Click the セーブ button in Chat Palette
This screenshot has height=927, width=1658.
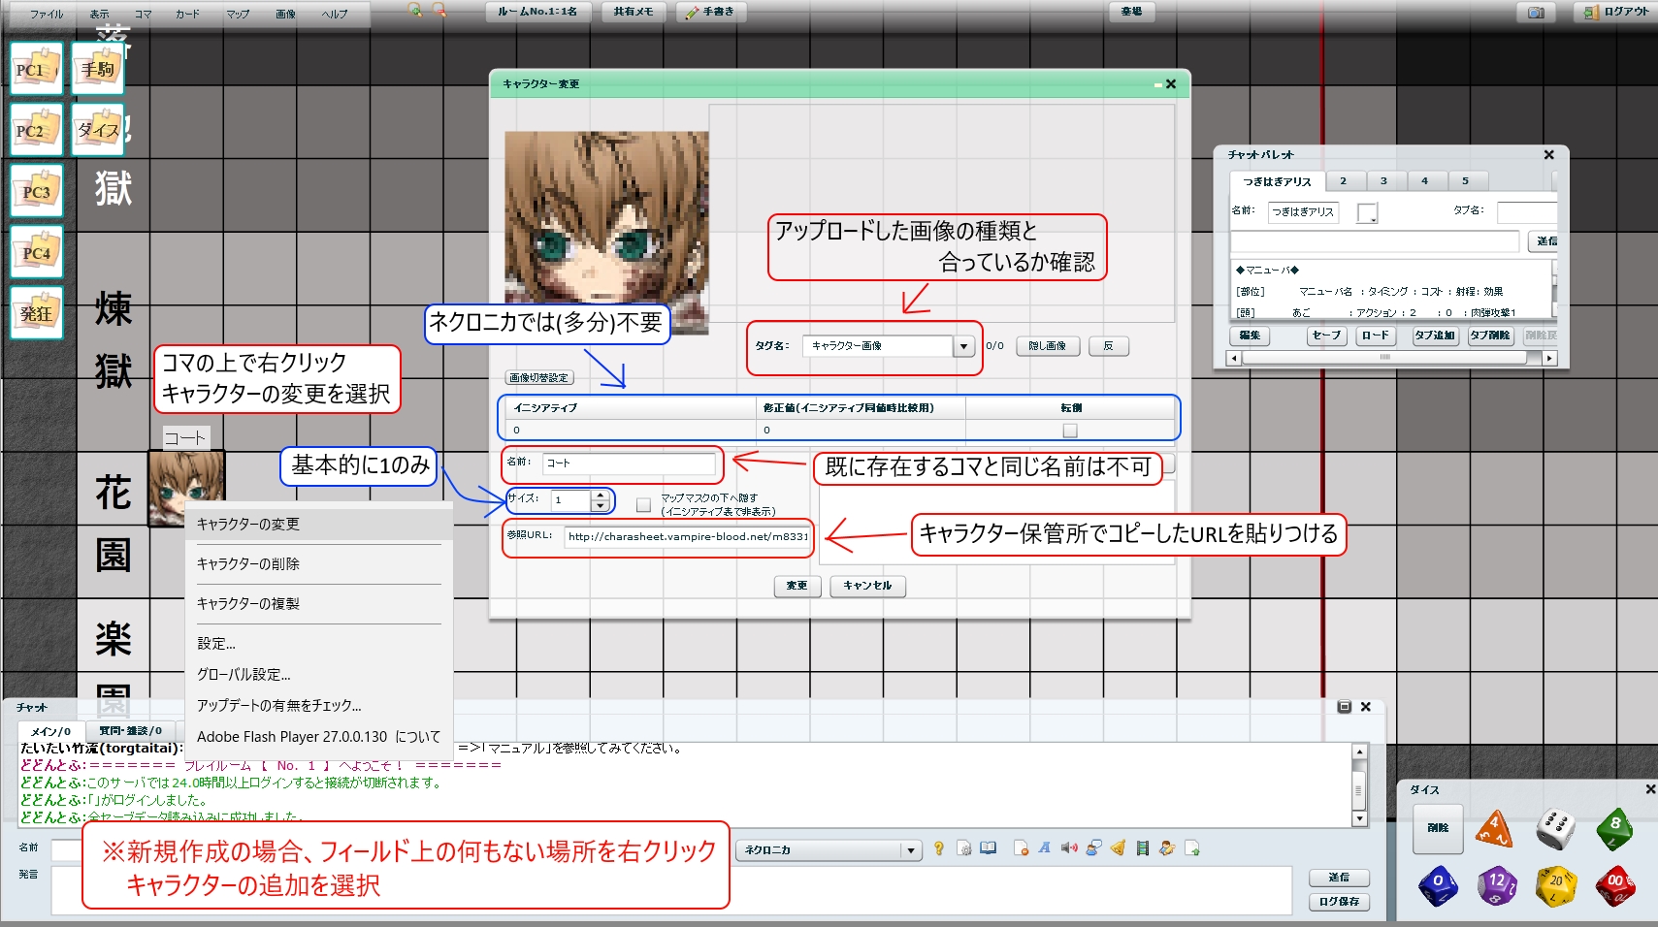click(1326, 336)
